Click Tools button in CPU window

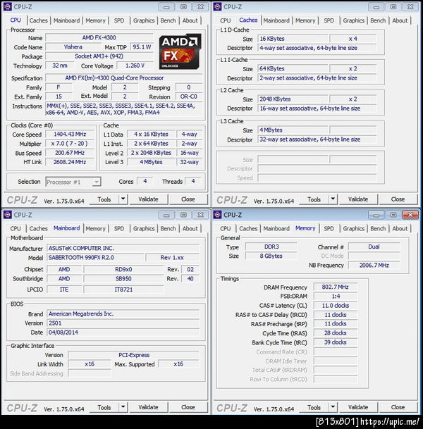[x=104, y=199]
